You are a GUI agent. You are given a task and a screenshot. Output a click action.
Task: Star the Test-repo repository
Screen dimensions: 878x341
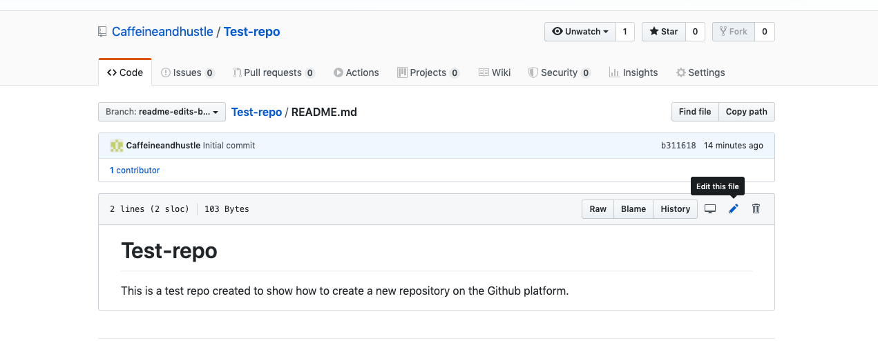tap(663, 32)
